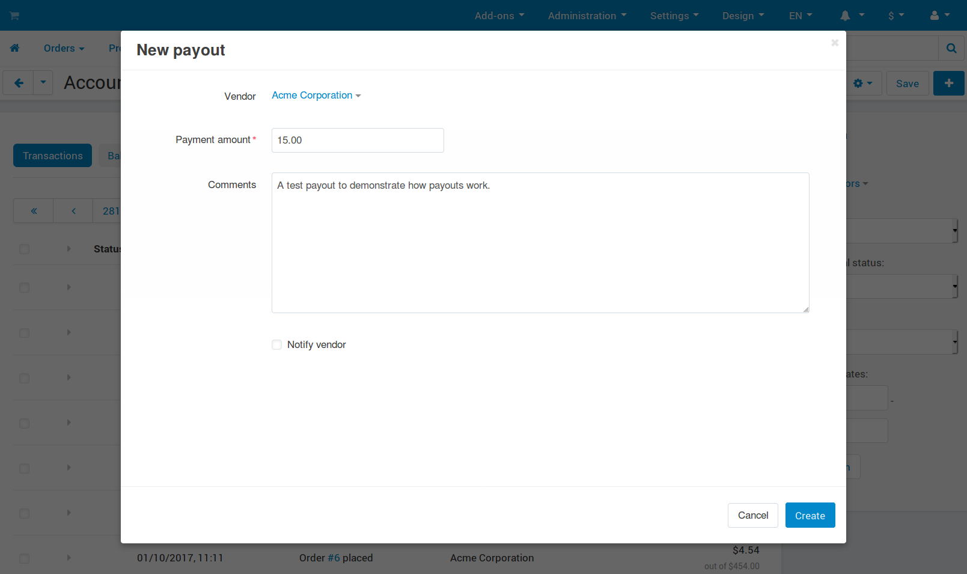Click the search magnifier icon
This screenshot has height=574, width=967.
951,48
